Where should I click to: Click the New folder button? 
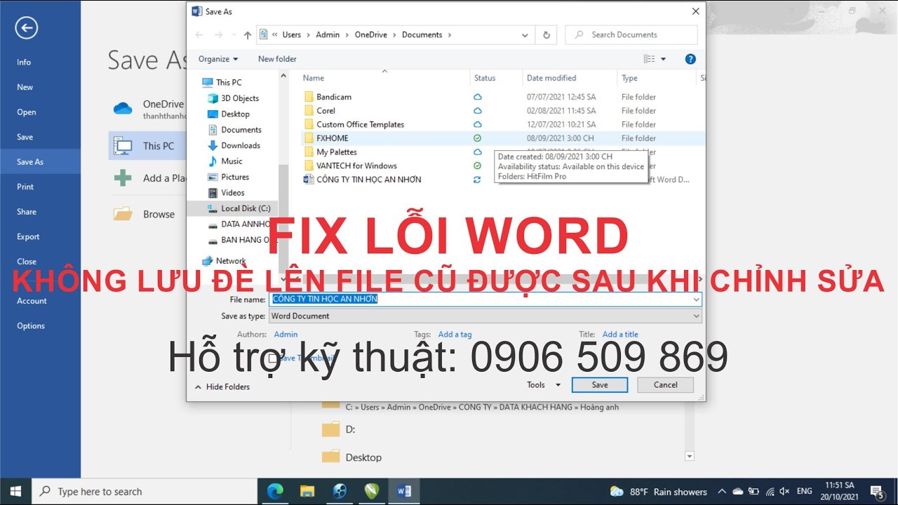click(x=277, y=59)
